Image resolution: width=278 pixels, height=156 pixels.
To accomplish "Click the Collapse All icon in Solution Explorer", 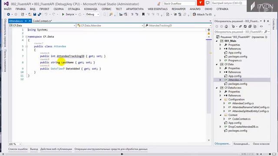I will (250, 26).
